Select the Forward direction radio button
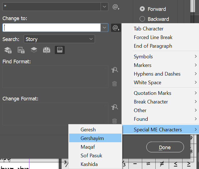 pos(142,9)
